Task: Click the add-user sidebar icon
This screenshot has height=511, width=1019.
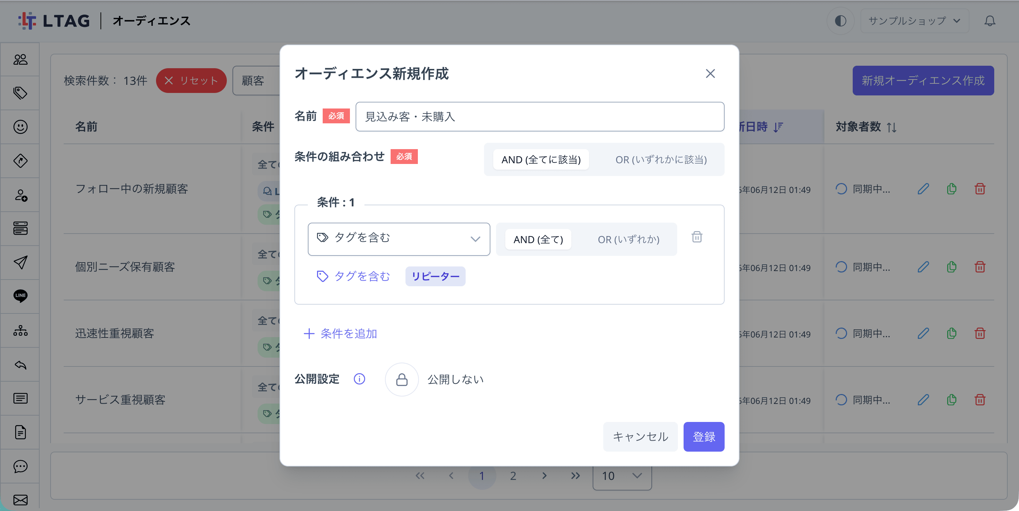Action: (x=20, y=195)
